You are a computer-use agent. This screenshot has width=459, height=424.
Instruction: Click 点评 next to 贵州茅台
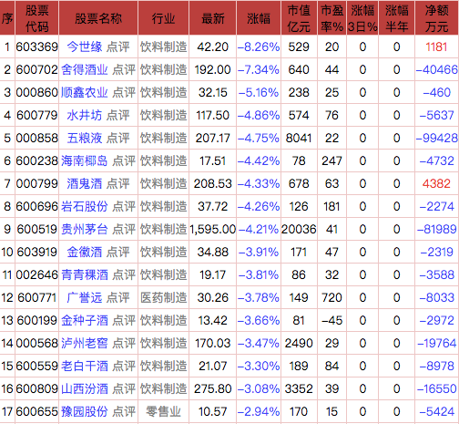pos(124,229)
